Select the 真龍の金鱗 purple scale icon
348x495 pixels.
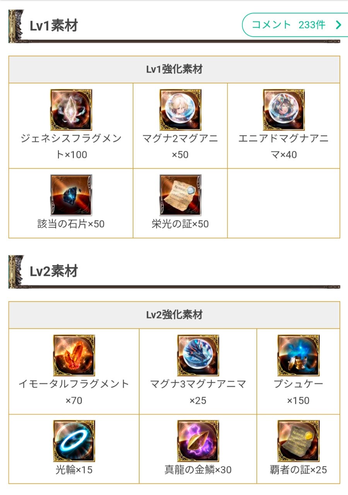[x=198, y=441]
